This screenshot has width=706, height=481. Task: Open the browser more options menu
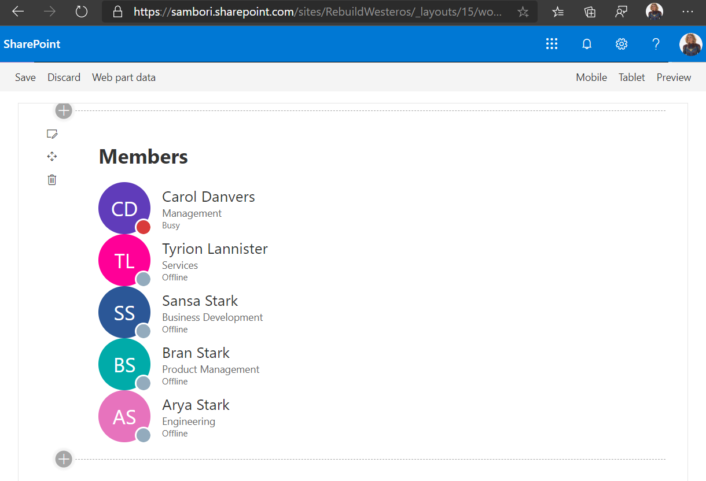pyautogui.click(x=687, y=12)
